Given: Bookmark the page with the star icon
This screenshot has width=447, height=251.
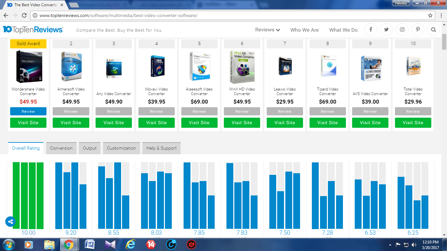Looking at the screenshot, I should pos(430,15).
